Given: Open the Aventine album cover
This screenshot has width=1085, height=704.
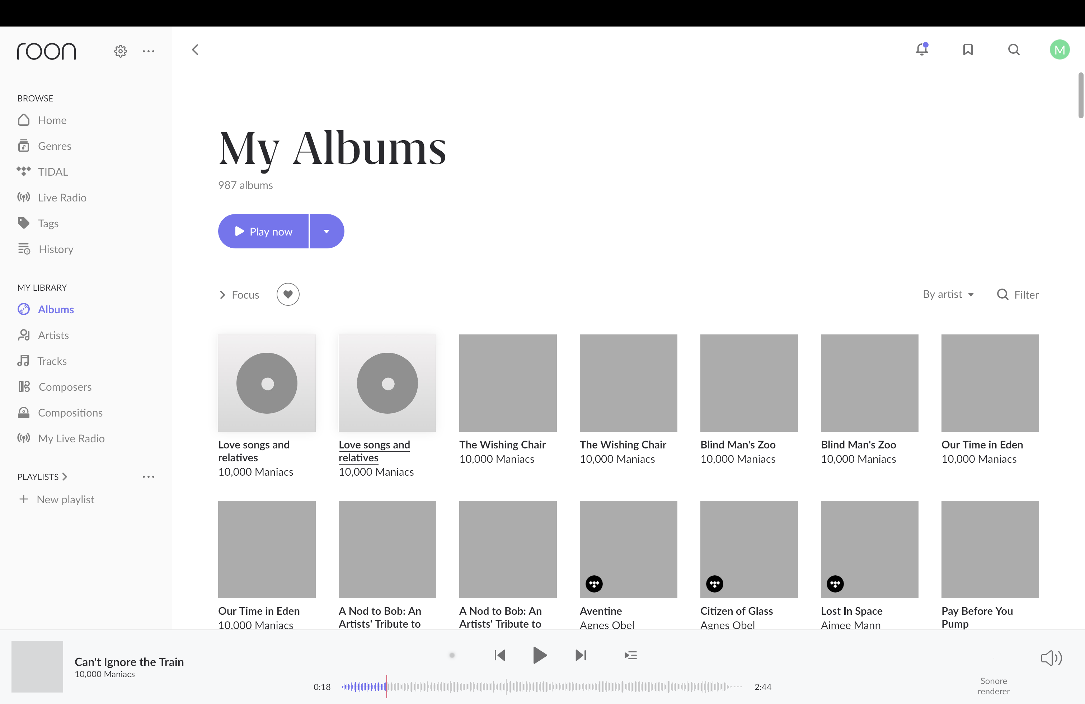Looking at the screenshot, I should point(628,549).
